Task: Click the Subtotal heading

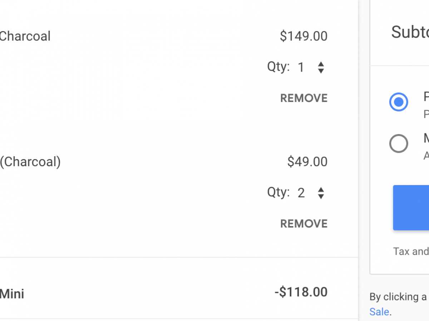Action: pyautogui.click(x=410, y=32)
